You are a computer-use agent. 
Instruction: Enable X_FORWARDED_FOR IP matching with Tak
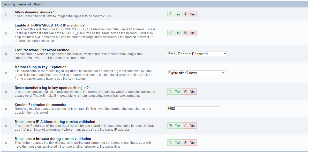tap(171, 33)
